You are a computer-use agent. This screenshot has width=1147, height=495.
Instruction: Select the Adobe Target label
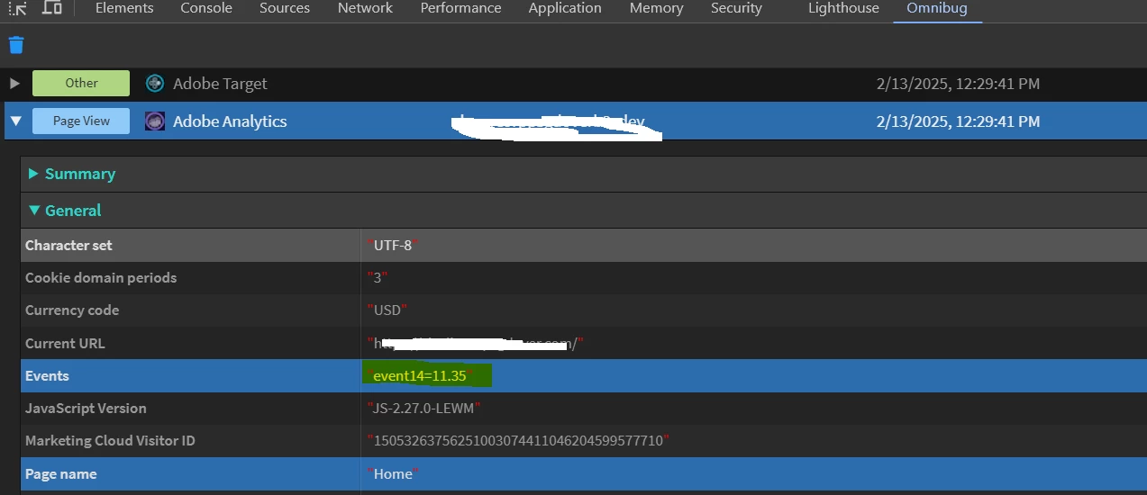click(x=220, y=84)
